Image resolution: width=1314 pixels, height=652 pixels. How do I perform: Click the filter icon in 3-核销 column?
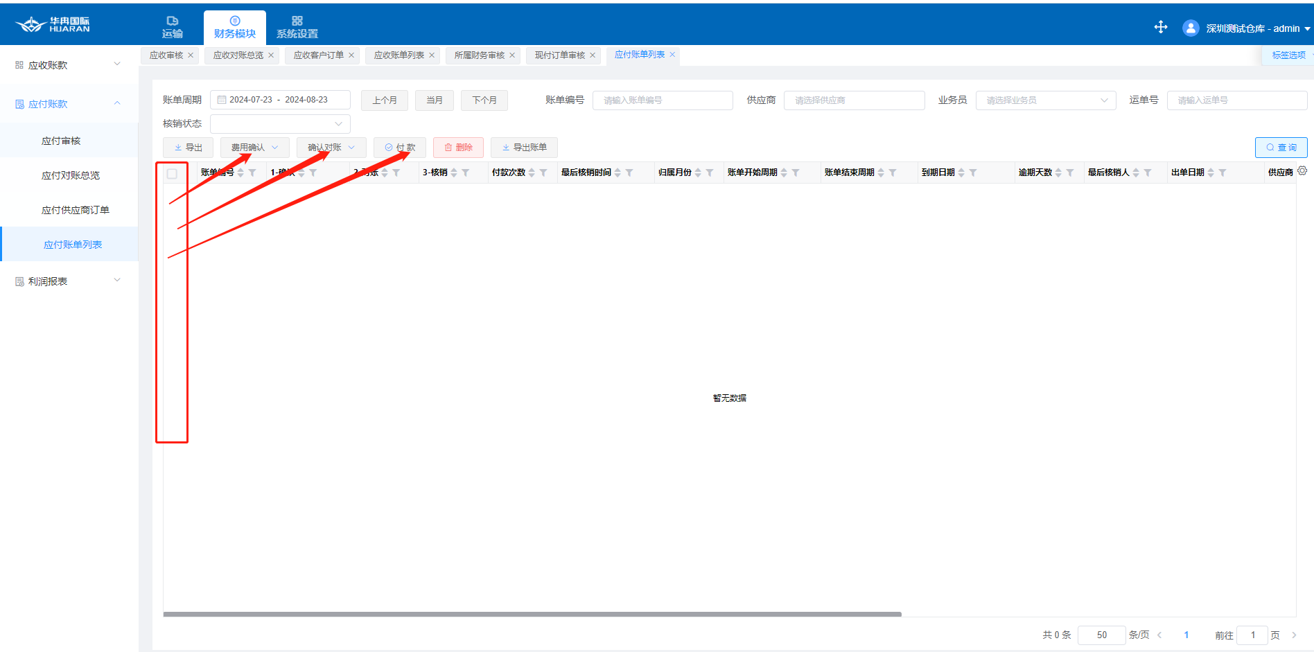[466, 173]
